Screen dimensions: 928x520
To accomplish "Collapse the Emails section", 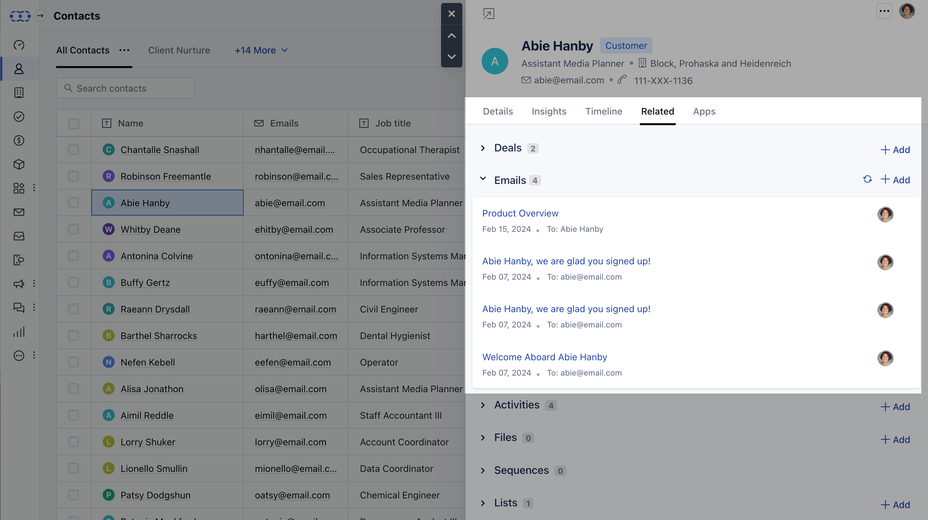I will point(483,179).
